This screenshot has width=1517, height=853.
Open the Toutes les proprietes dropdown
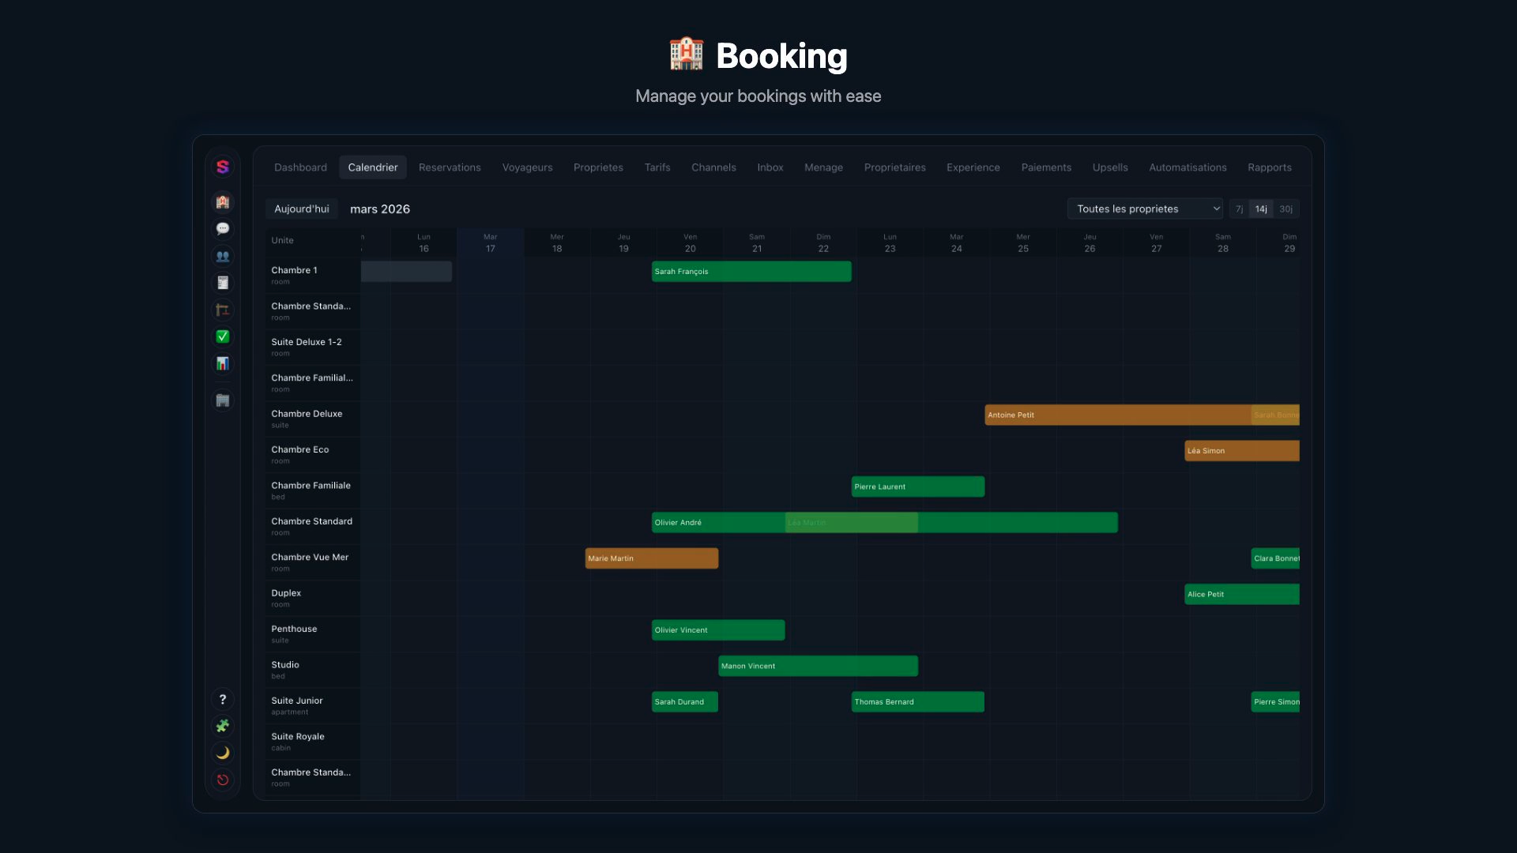tap(1144, 209)
